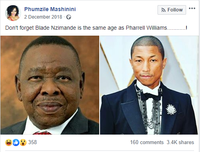Click the laughing Haha reaction emoji
This screenshot has width=200, height=152.
(x=9, y=142)
